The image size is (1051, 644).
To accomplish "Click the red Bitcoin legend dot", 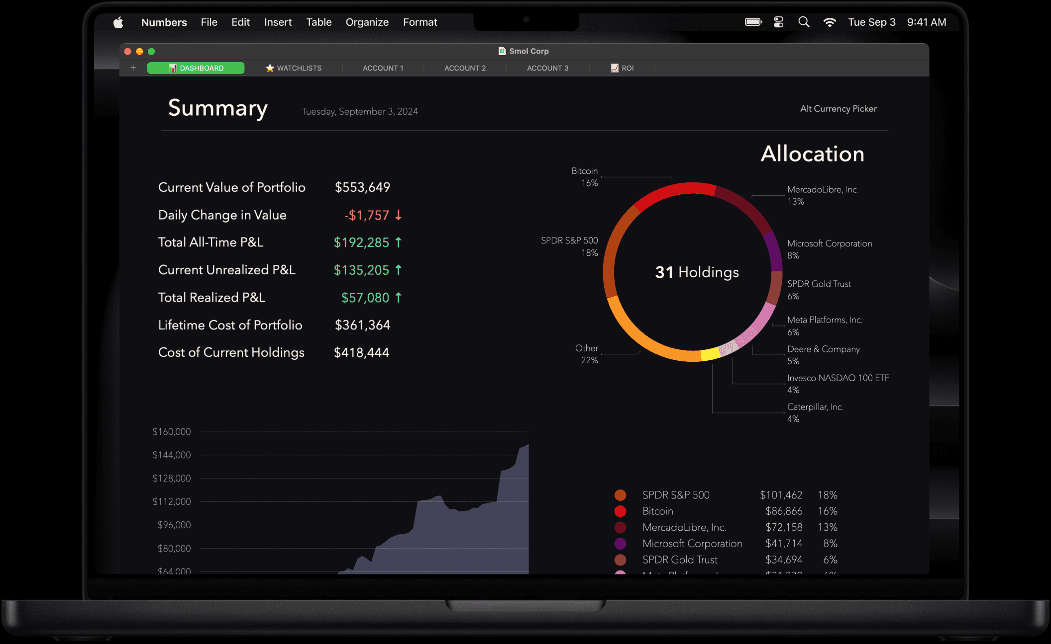I will tap(620, 511).
